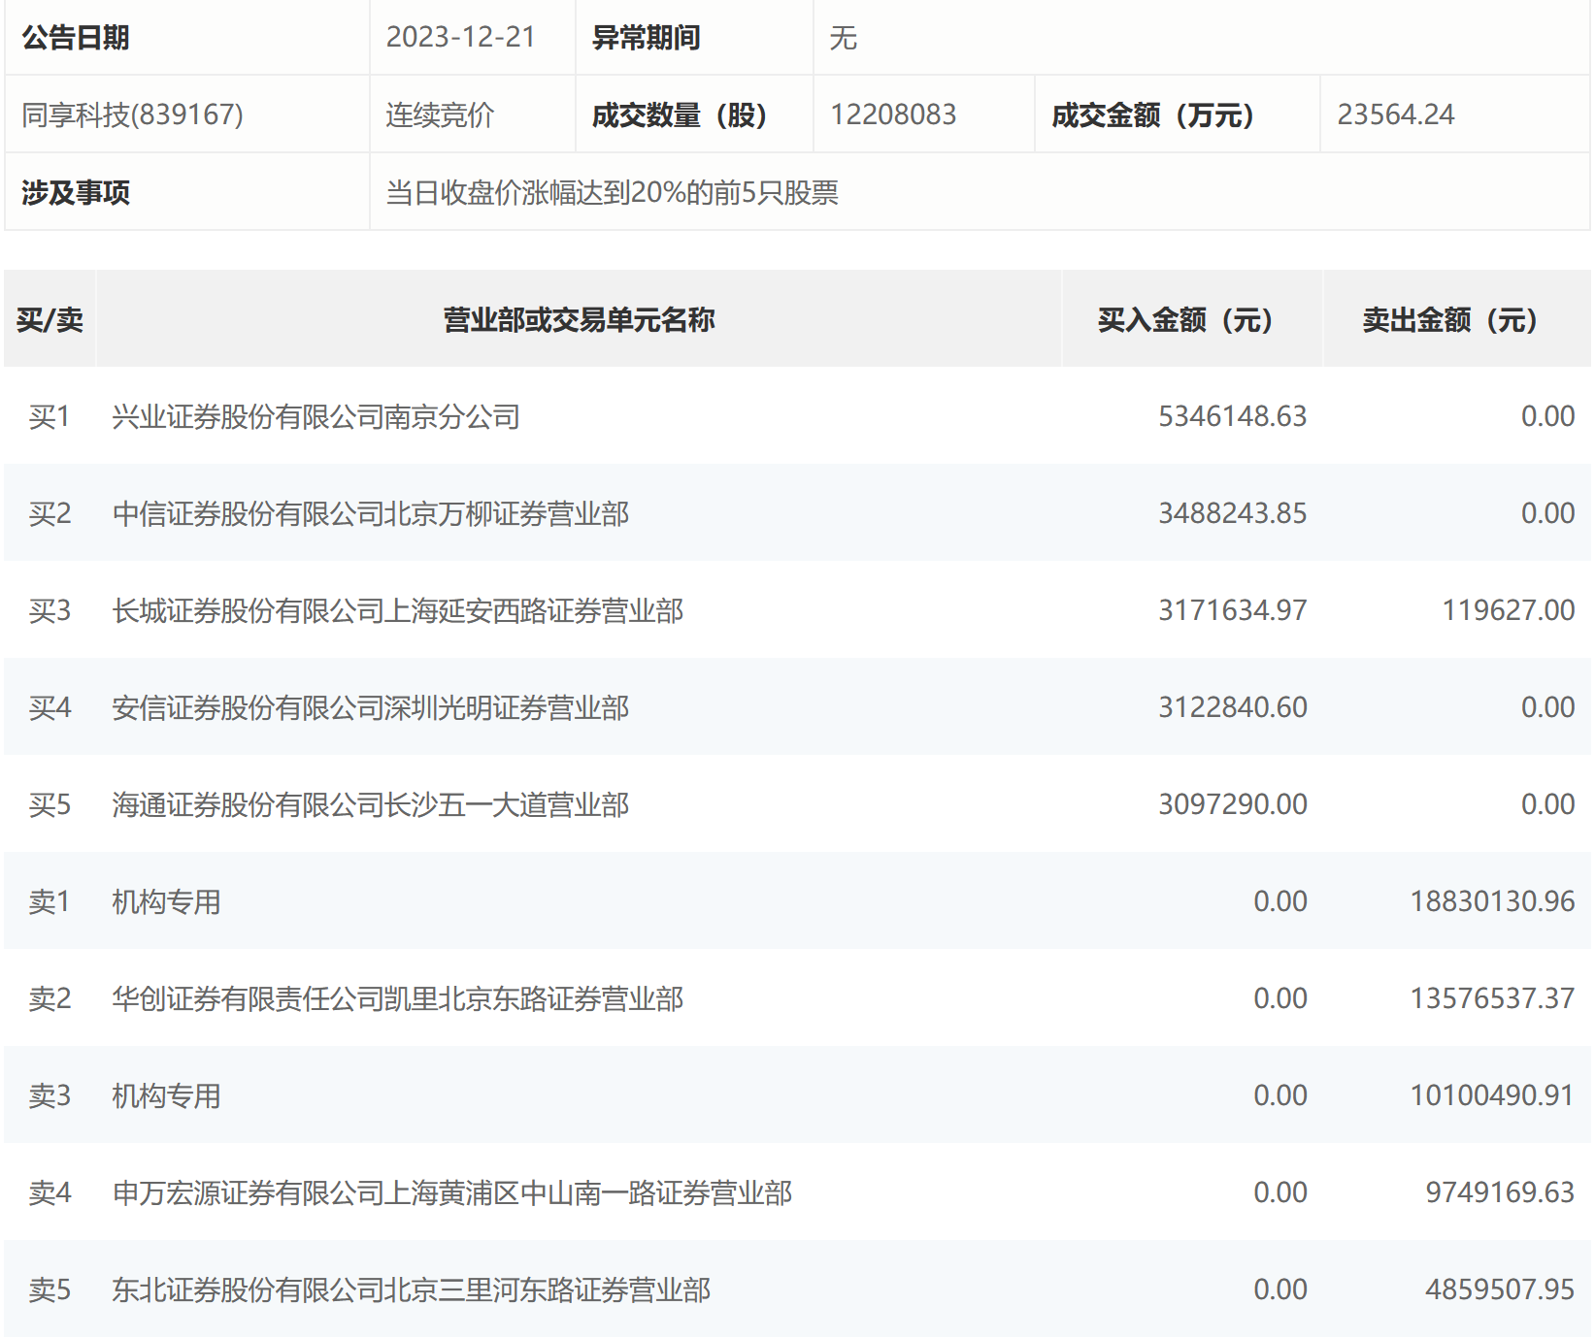The image size is (1595, 1338).
Task: Select the turnover value 23564.24
Action: tap(1396, 114)
